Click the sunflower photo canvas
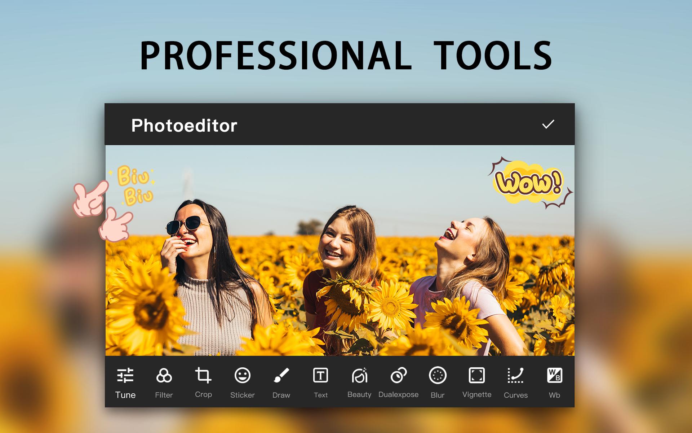Viewport: 692px width, 433px height. tap(340, 250)
